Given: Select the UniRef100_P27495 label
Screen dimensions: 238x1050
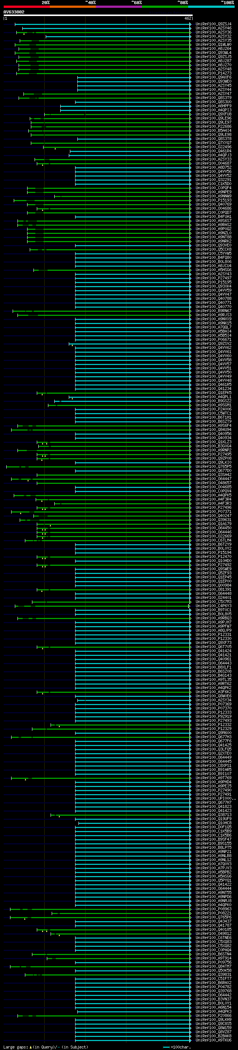Looking at the screenshot, I should tap(213, 454).
